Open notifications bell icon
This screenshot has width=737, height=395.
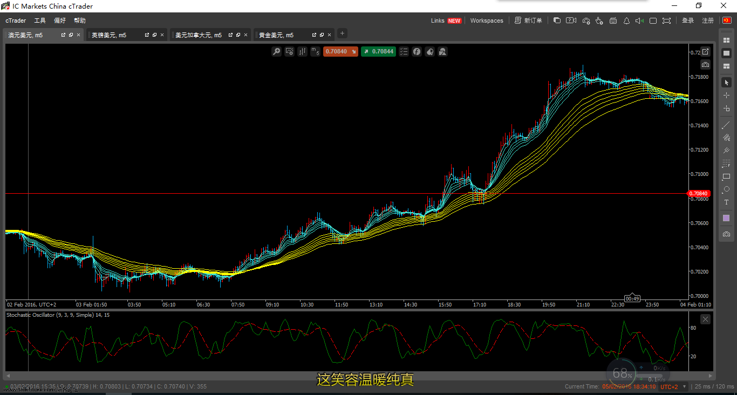[626, 21]
